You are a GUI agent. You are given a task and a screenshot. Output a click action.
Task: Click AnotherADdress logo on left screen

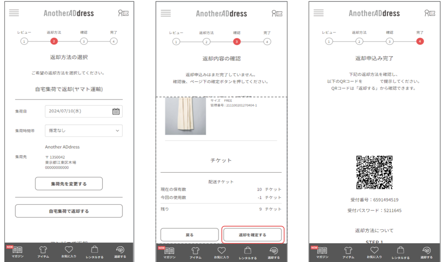(x=69, y=13)
